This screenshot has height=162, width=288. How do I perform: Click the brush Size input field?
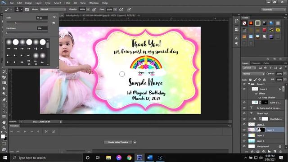tap(42, 18)
